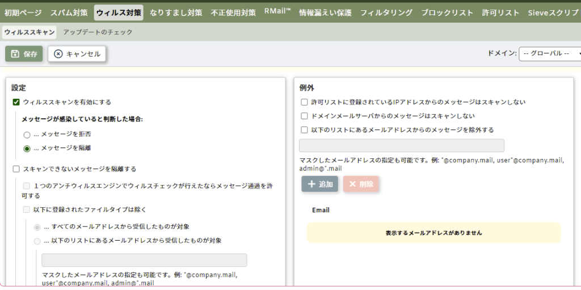Enable スキャンできないメッセージを隔離する checkbox
The width and height of the screenshot is (581, 290).
[x=16, y=169]
